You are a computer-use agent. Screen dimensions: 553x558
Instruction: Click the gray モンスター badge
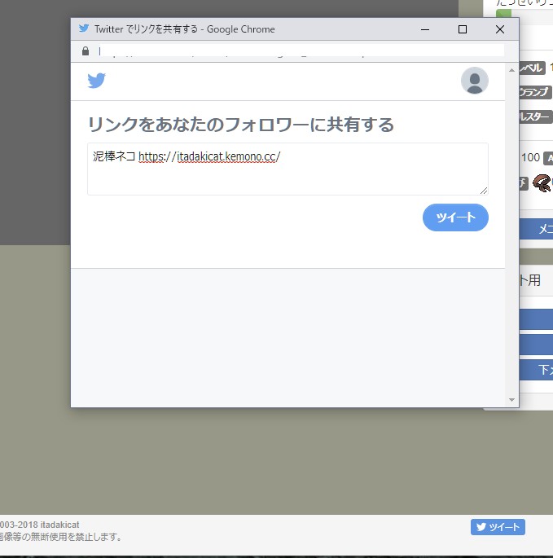tap(535, 116)
